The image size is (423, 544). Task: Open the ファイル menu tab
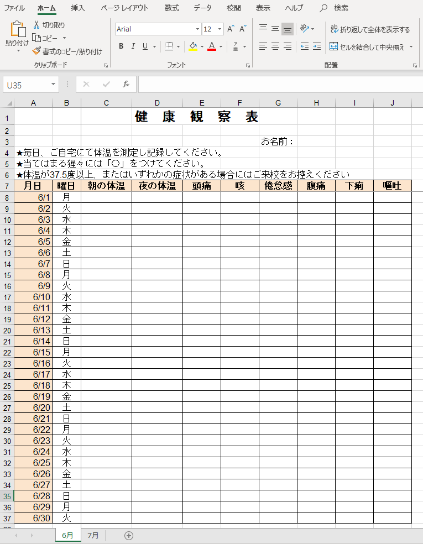click(x=14, y=8)
